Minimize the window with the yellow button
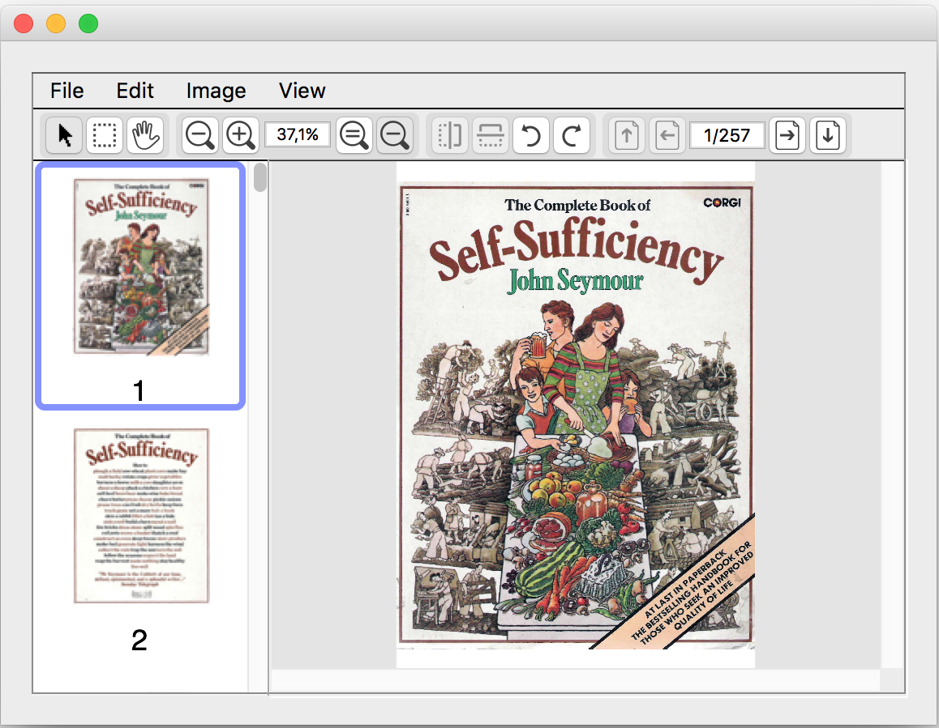 tap(56, 23)
